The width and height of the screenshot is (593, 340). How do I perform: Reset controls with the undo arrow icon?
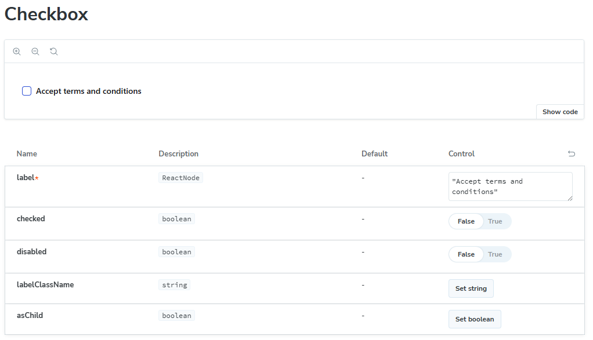(572, 154)
